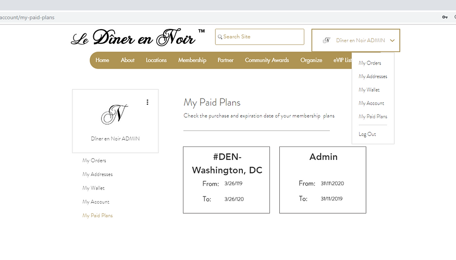This screenshot has width=456, height=260.
Task: Click the browser address bar URL
Action: click(27, 17)
